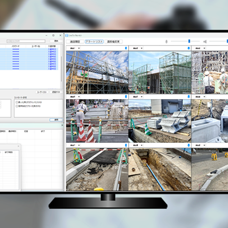Click the microphone icon beside the volume slider
228x228 pixels.
166,41
